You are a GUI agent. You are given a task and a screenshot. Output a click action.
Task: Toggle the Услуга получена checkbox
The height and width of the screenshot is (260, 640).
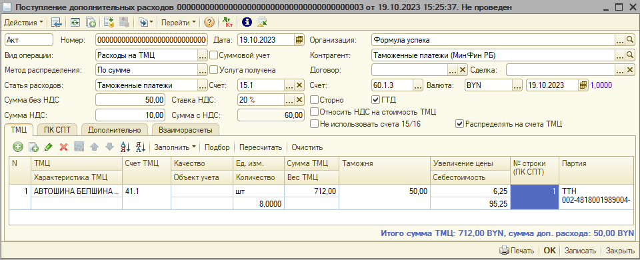tap(213, 70)
